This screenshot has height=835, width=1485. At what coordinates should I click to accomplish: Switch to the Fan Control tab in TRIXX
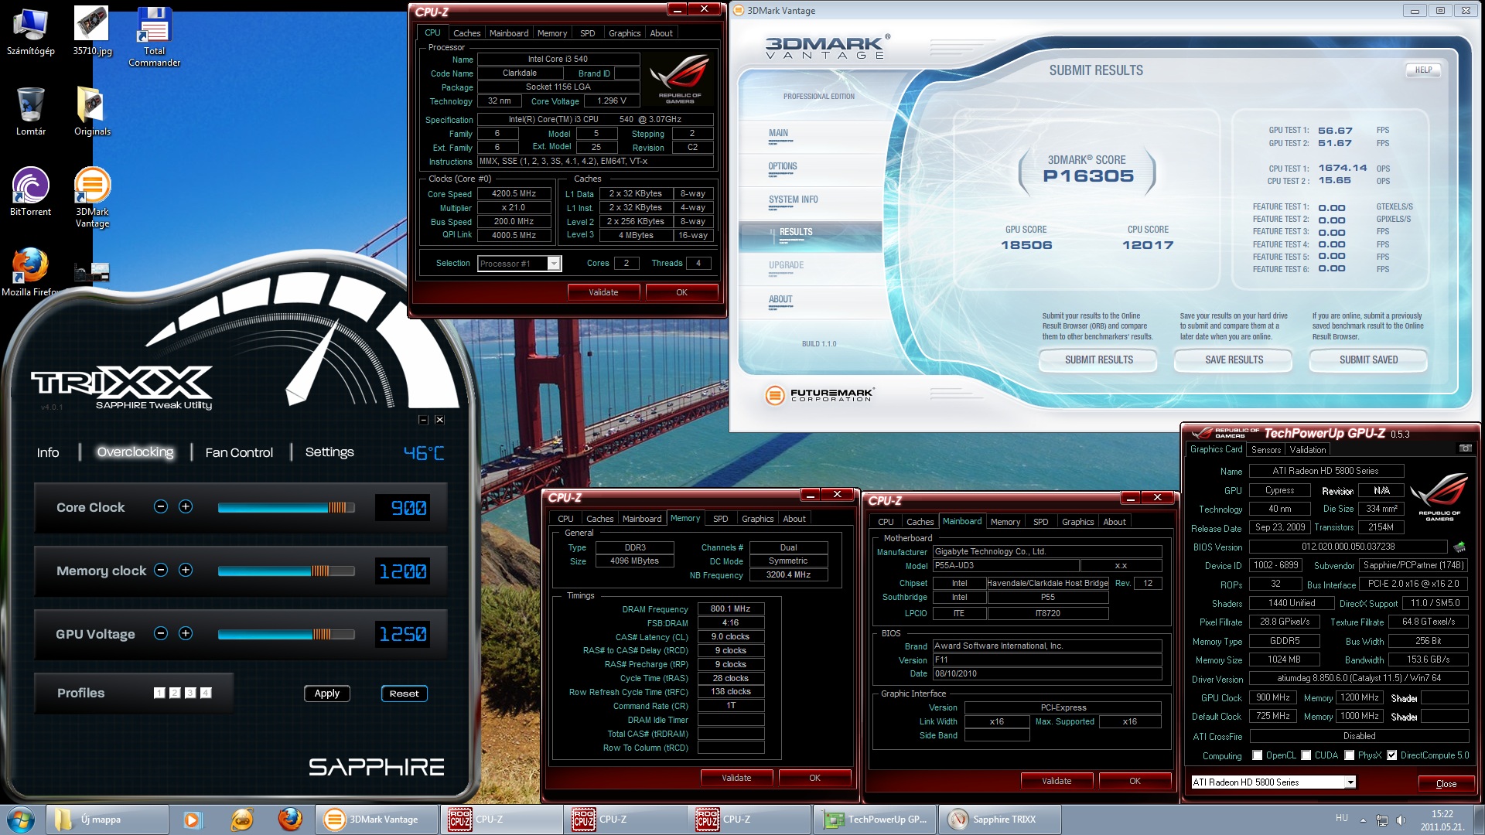pos(239,452)
